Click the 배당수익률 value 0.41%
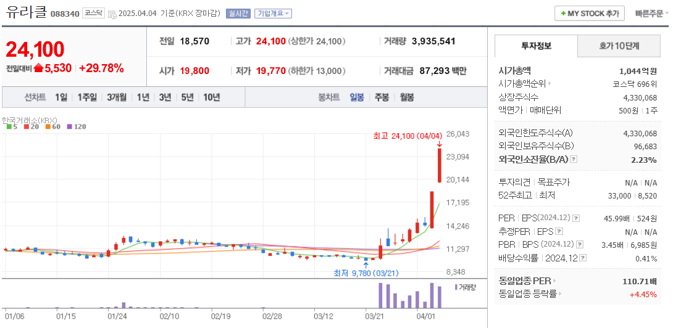 pyautogui.click(x=646, y=258)
